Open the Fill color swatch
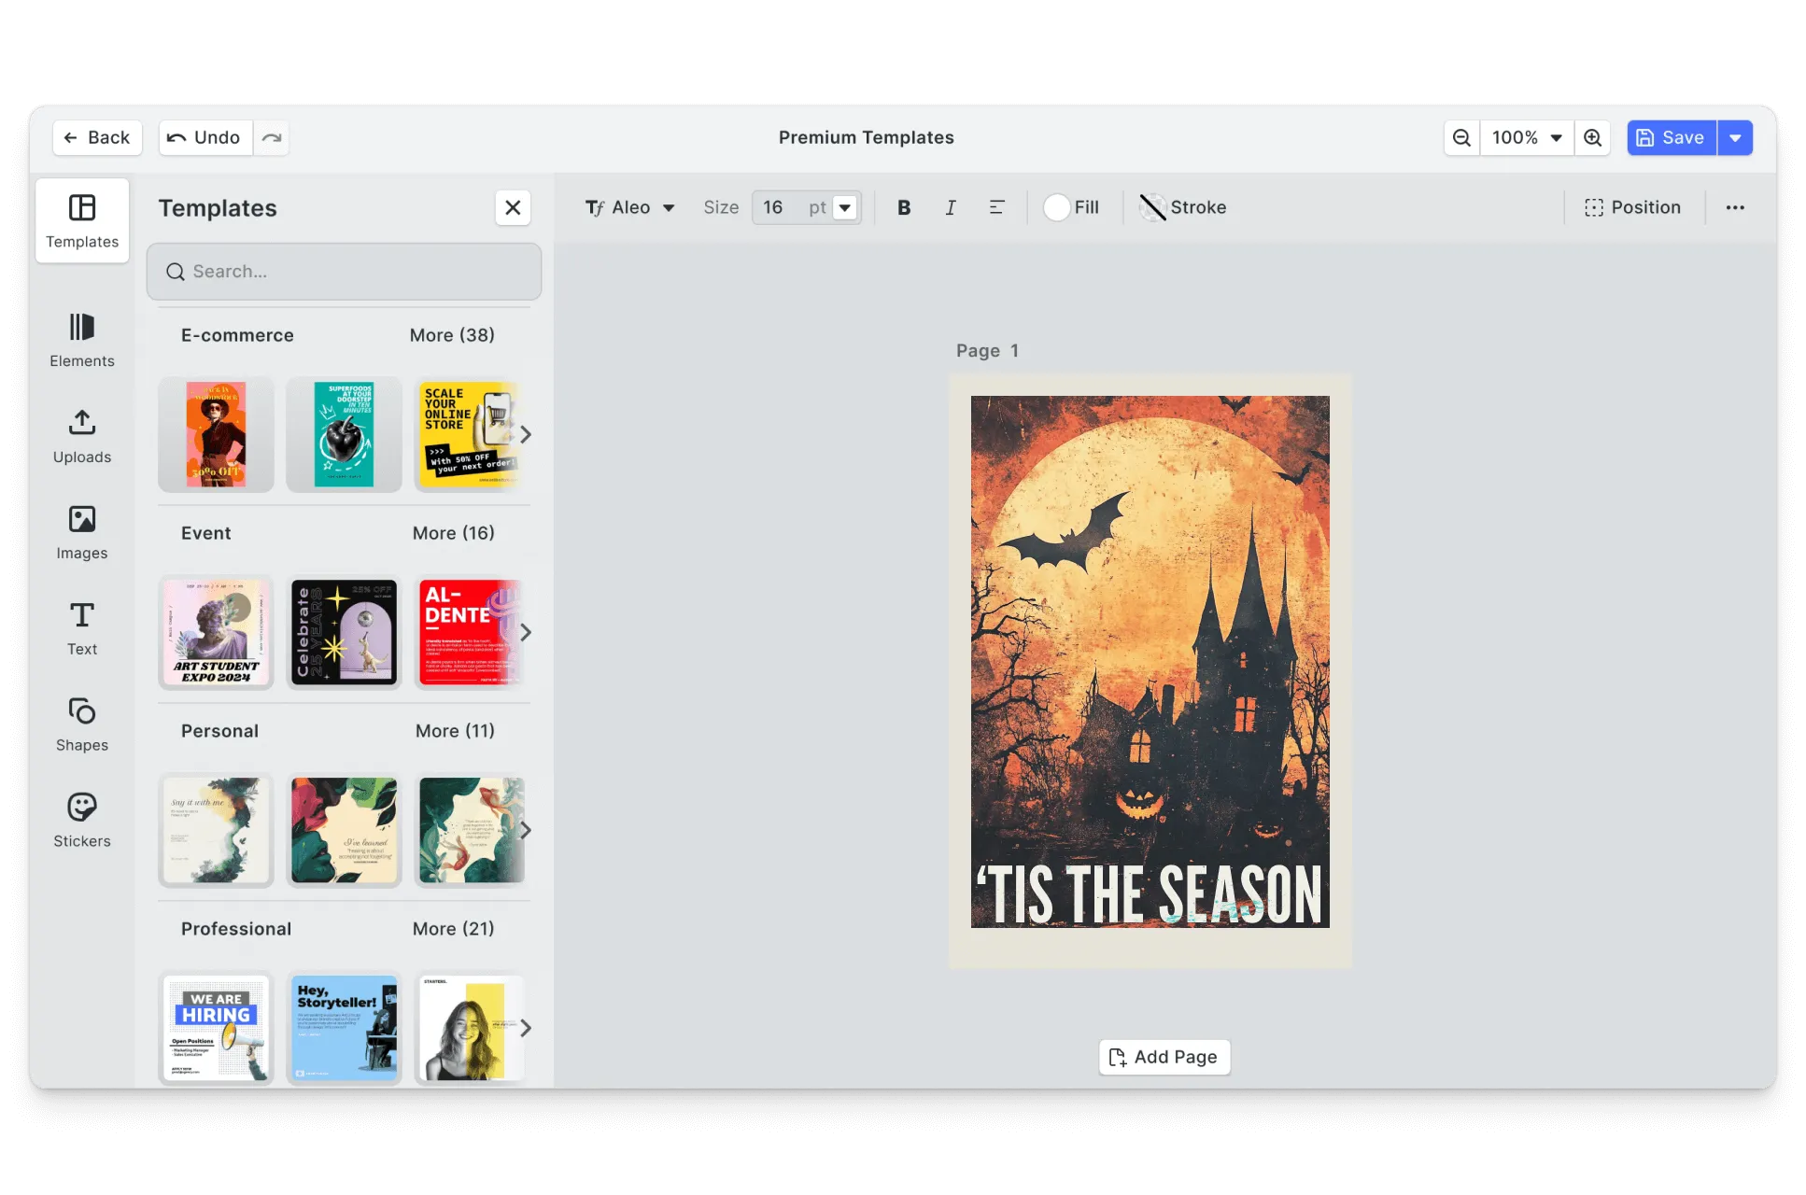 1071,207
